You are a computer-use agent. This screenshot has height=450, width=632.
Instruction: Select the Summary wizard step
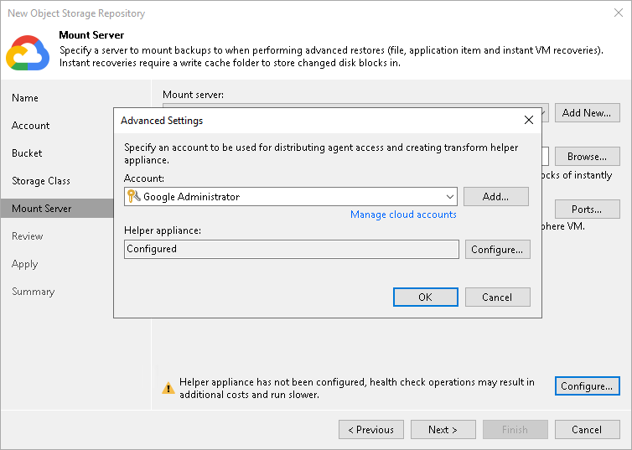click(33, 292)
